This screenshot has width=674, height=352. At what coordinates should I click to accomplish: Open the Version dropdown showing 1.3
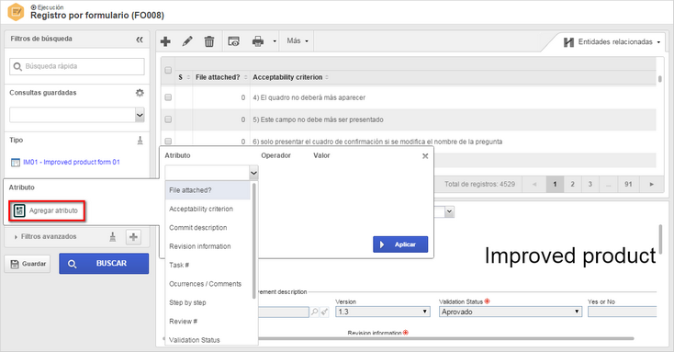point(383,312)
